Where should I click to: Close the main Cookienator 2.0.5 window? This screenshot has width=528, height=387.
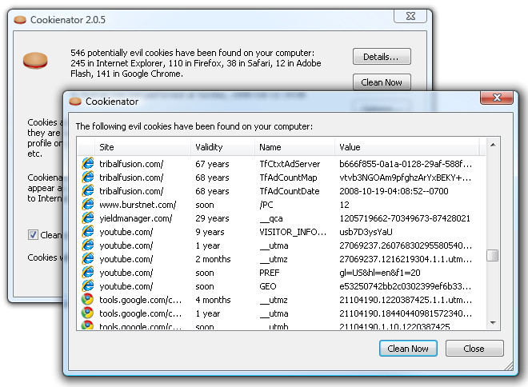pos(410,16)
